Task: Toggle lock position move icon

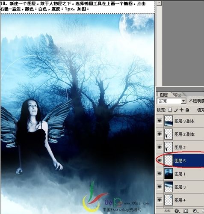Action: [x=181, y=110]
